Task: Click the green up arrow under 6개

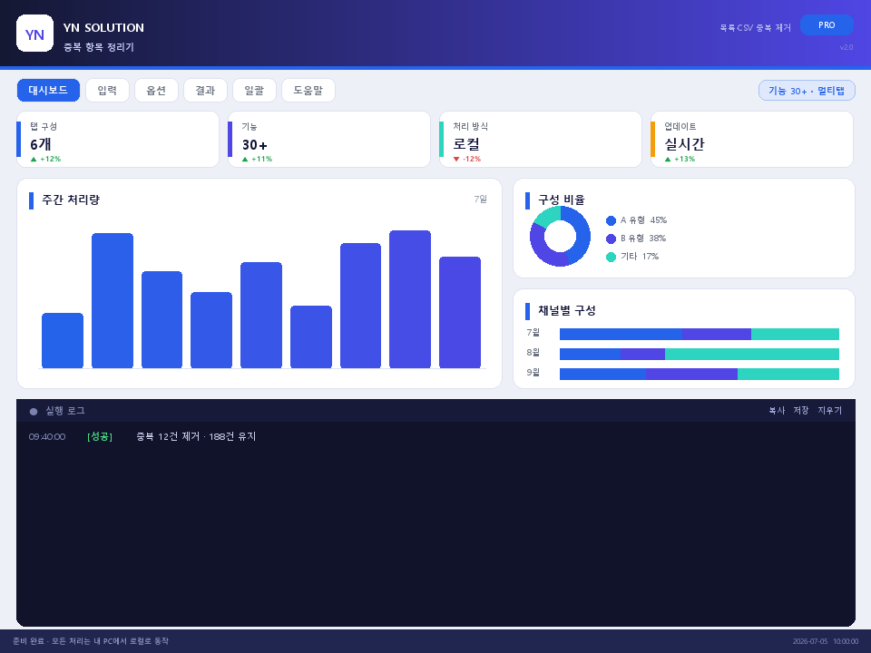Action: [x=34, y=160]
